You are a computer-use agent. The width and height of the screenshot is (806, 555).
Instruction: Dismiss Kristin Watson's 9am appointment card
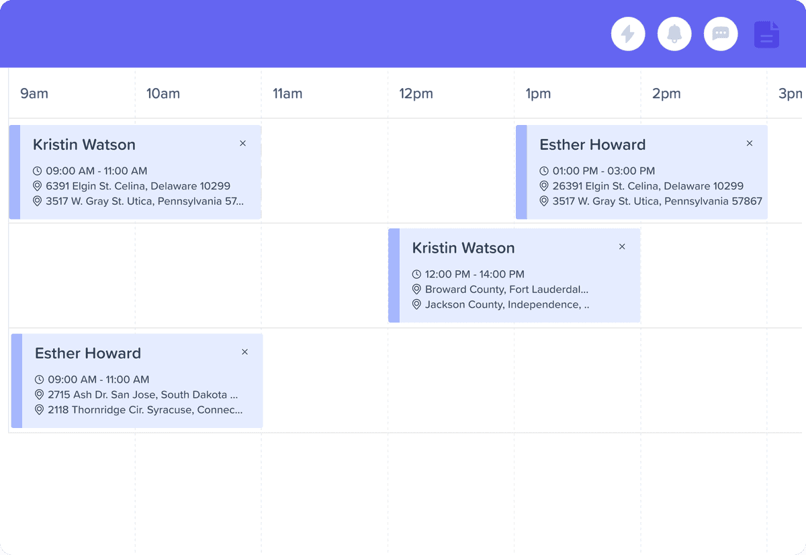(242, 143)
